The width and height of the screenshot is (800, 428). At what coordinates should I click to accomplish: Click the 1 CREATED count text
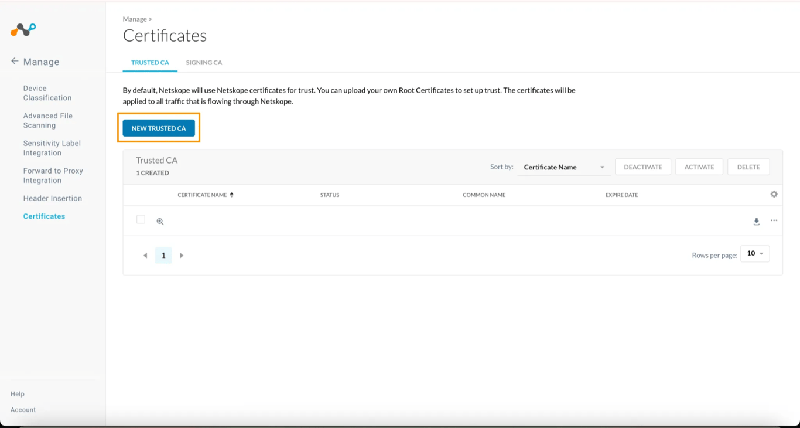(152, 173)
